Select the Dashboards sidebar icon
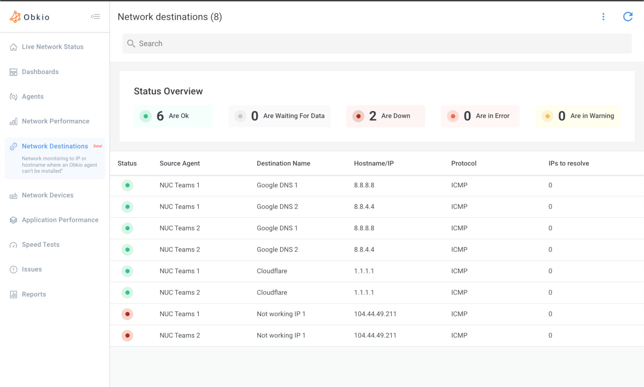Screen dimensions: 644x387 (x=13, y=72)
